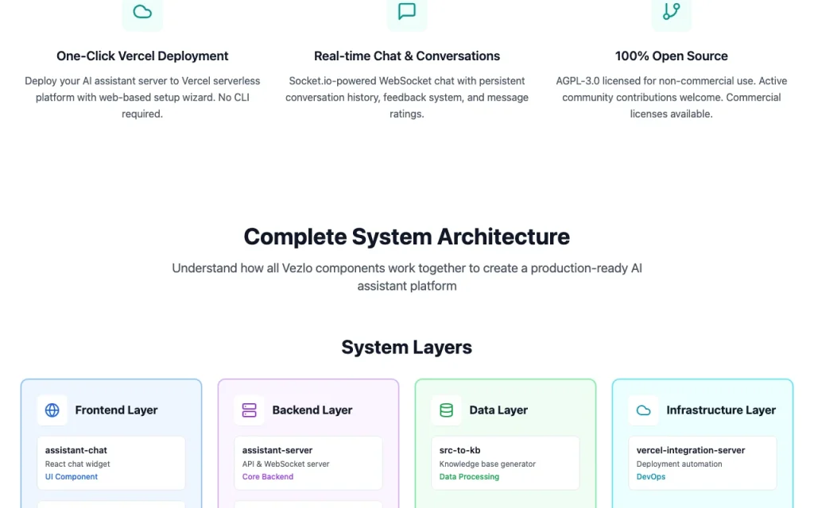Click the Frontend Layer title

(116, 410)
